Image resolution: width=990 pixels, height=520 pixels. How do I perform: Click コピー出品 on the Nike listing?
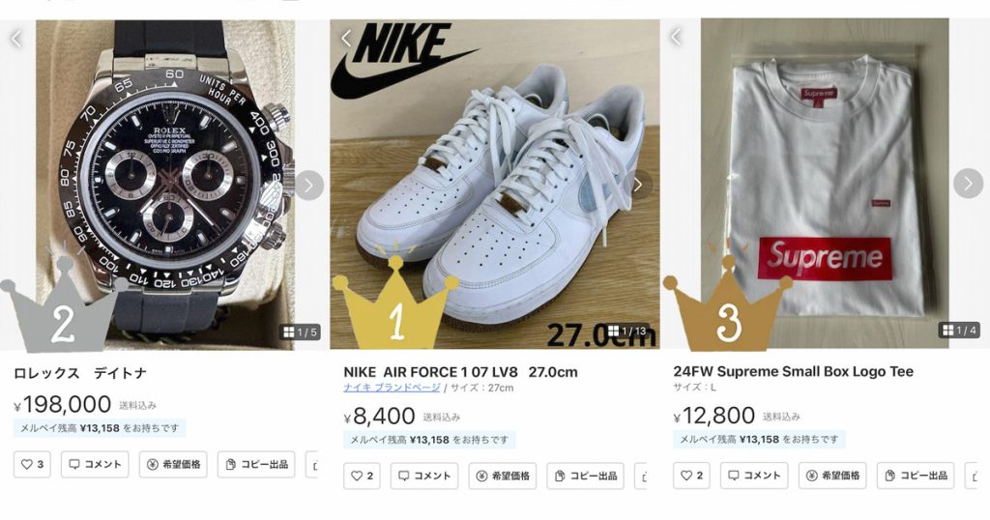pos(586,477)
